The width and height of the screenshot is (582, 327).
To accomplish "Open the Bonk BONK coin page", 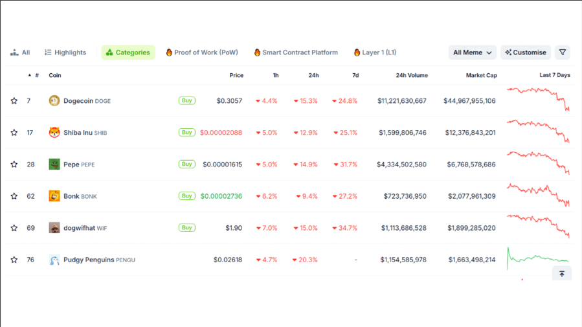I will click(x=80, y=196).
